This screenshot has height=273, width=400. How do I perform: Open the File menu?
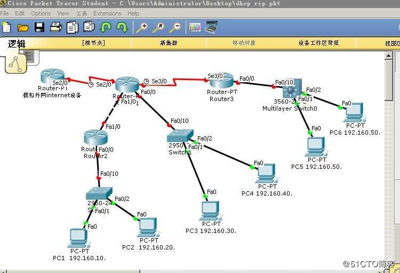(x=4, y=13)
